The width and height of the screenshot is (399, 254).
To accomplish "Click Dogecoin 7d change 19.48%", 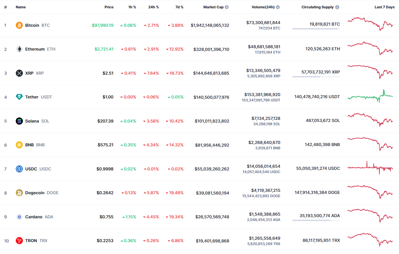I will (x=175, y=193).
